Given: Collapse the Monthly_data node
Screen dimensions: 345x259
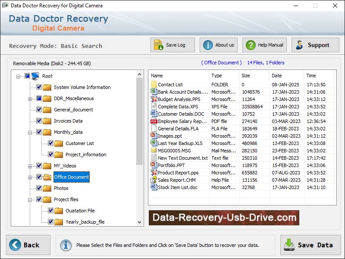Looking at the screenshot, I should [30, 132].
